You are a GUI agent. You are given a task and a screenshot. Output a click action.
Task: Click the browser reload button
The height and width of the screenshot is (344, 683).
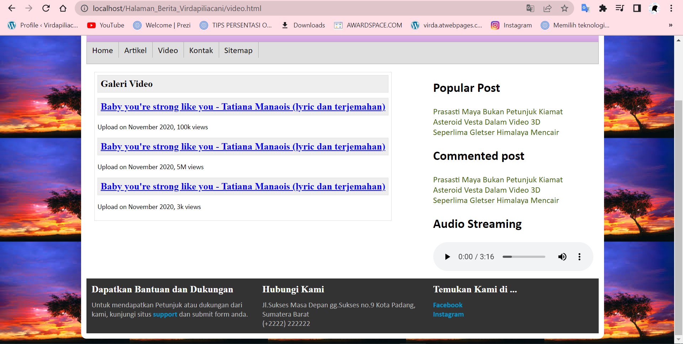click(46, 8)
